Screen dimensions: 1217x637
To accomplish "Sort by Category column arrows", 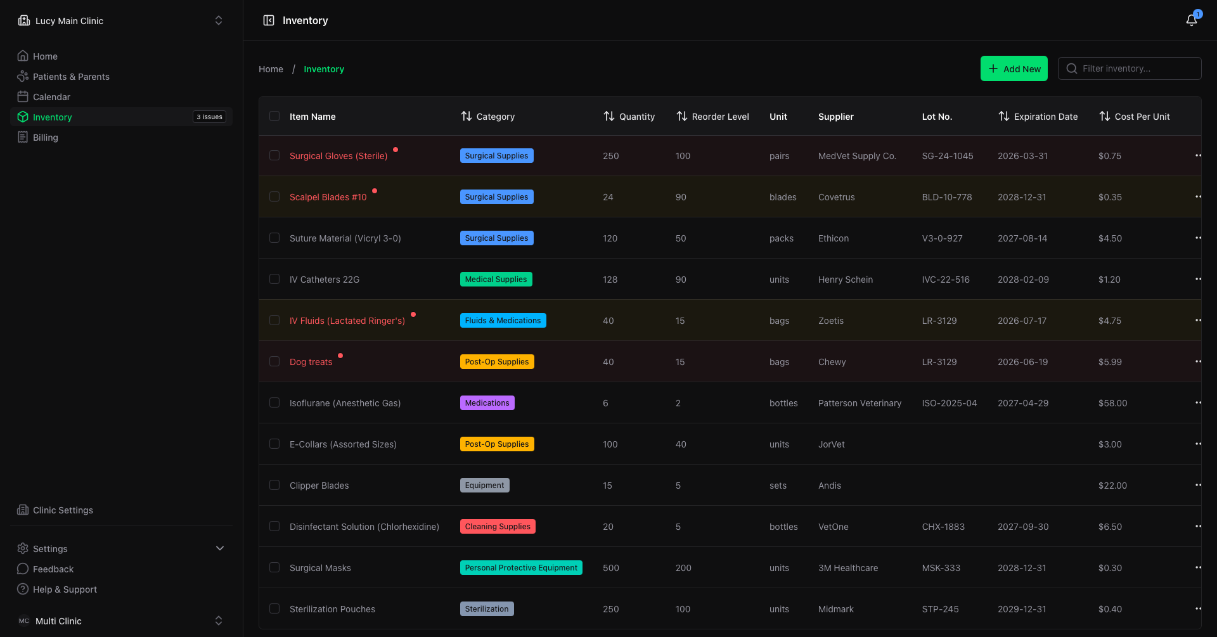I will point(467,116).
